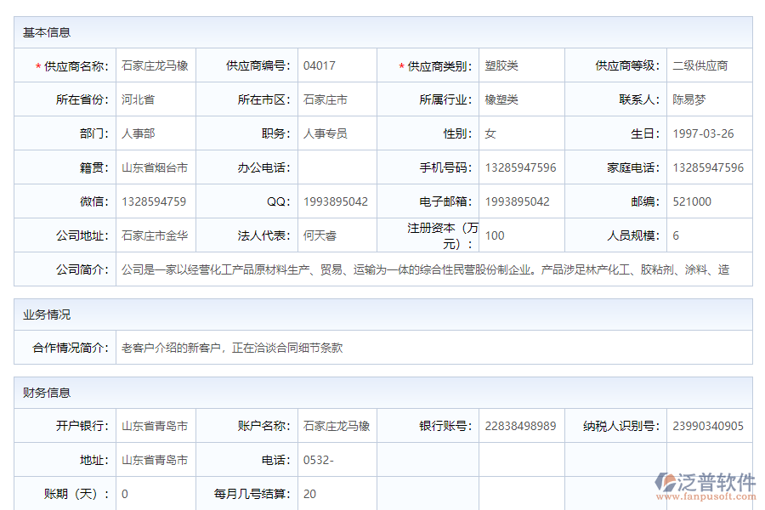The height and width of the screenshot is (510, 765).
Task: Click the 供应商等级 value 二级供应商
Action: click(x=701, y=65)
